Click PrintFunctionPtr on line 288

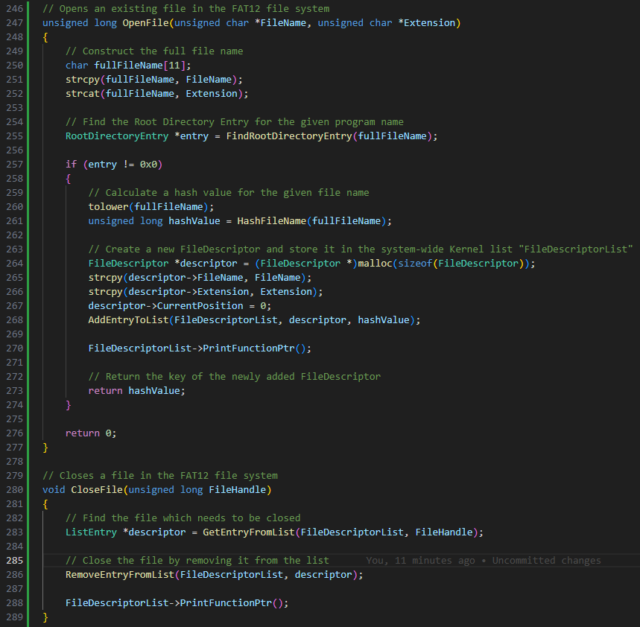pyautogui.click(x=226, y=602)
